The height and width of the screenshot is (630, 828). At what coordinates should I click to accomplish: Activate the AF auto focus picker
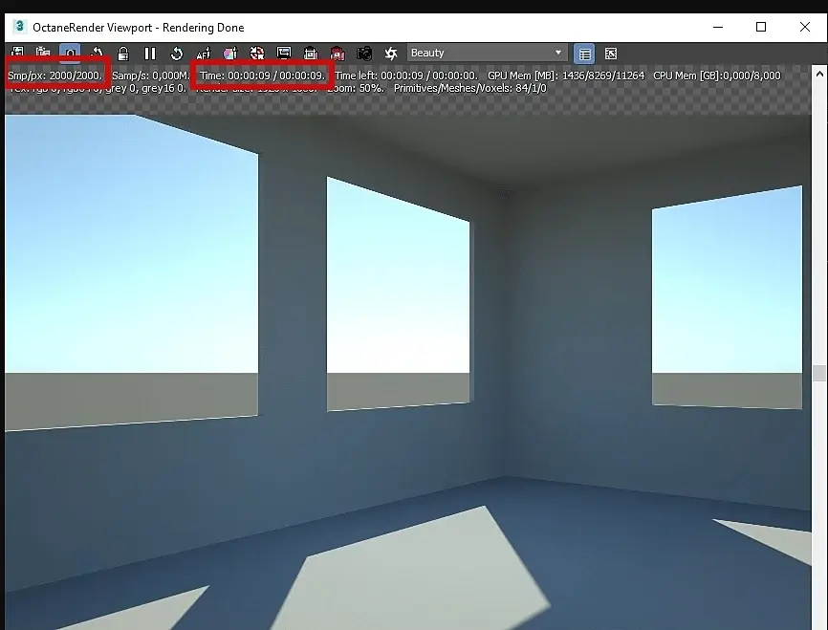pos(204,54)
